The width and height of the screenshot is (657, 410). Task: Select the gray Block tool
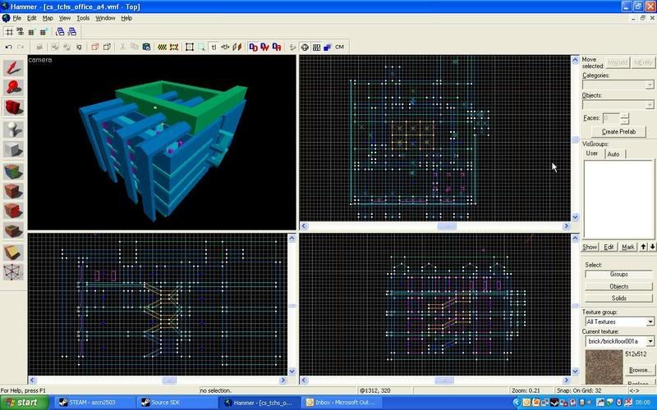tap(13, 148)
